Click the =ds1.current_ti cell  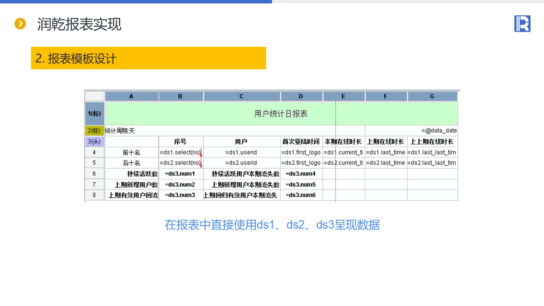coord(344,152)
